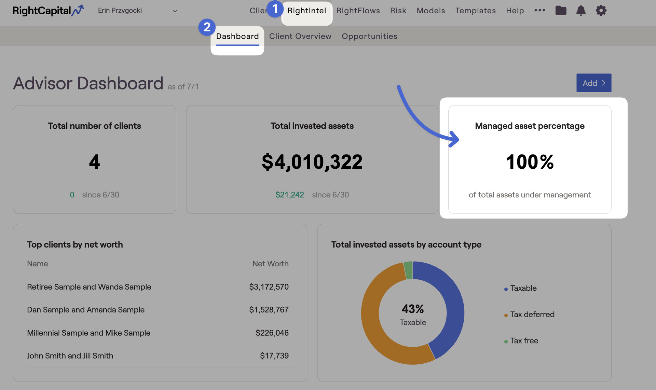This screenshot has width=656, height=390.
Task: Click the Net Worth column header
Action: (270, 264)
